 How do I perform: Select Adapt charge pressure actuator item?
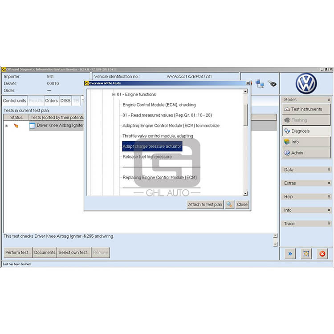[x=152, y=147]
